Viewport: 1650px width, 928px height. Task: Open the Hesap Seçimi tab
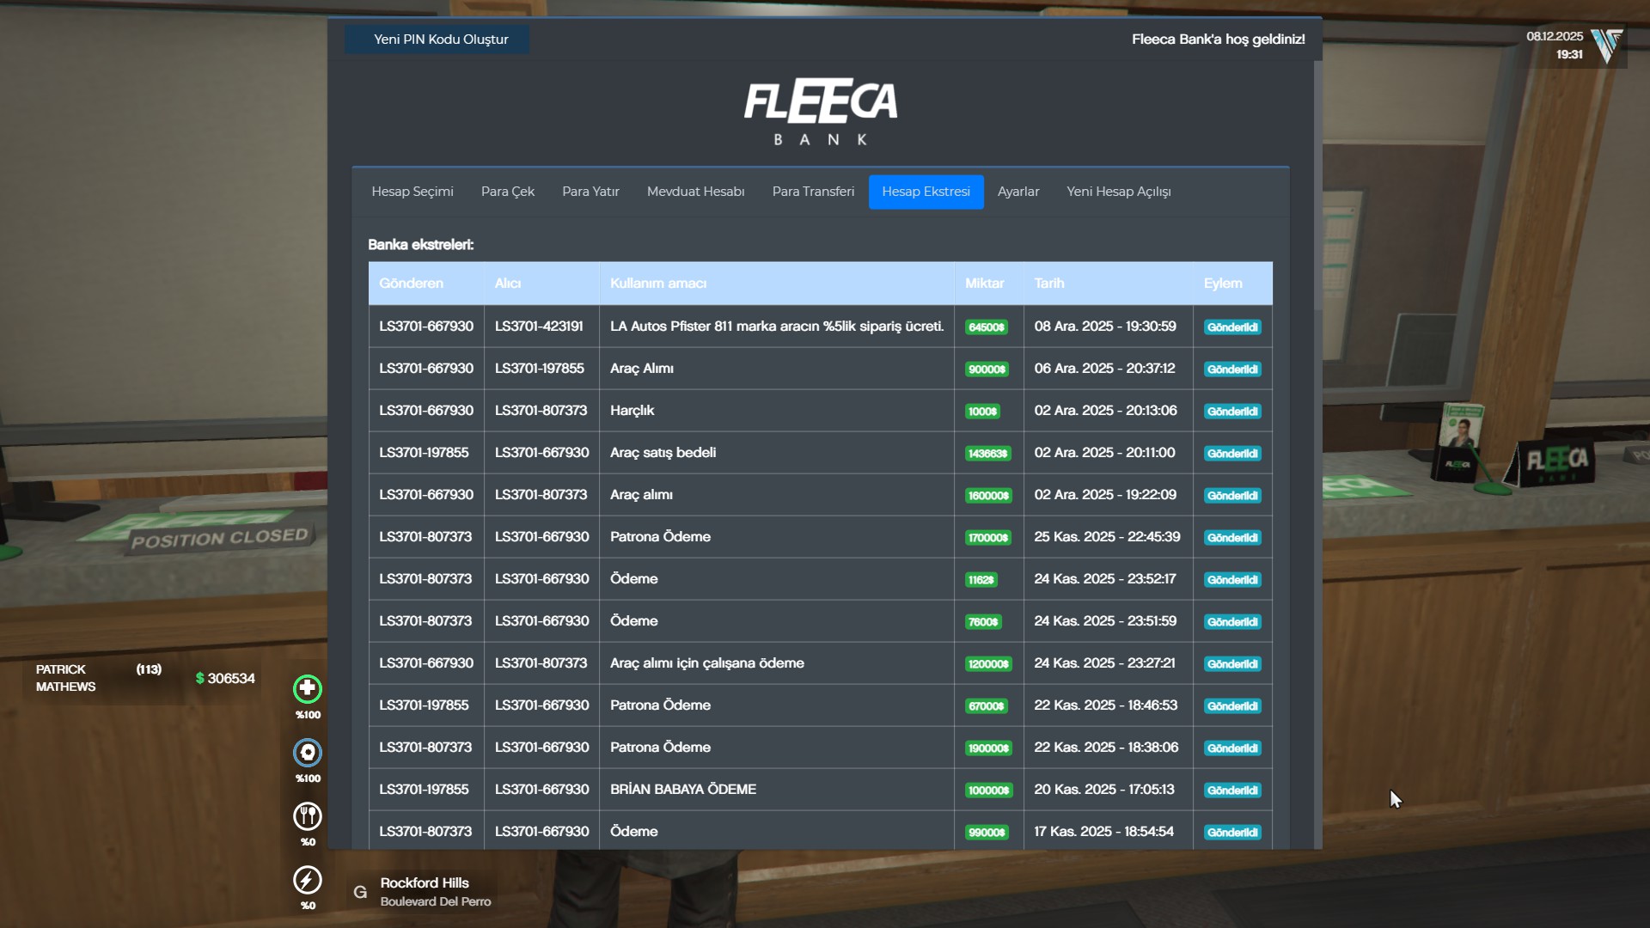[x=412, y=192]
